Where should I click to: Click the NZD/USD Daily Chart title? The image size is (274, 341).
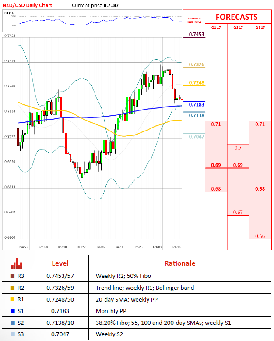pos(28,5)
